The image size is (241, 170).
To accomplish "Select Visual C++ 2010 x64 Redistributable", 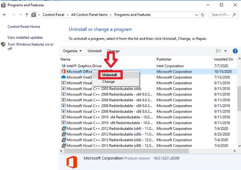I will point(148,117).
